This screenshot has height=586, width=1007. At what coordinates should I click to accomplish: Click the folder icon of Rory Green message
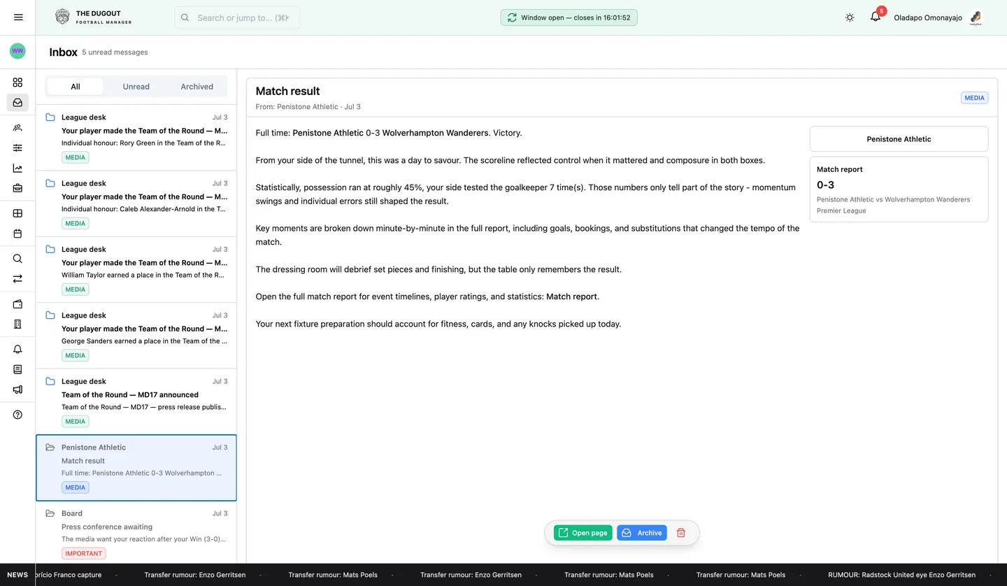(x=50, y=117)
